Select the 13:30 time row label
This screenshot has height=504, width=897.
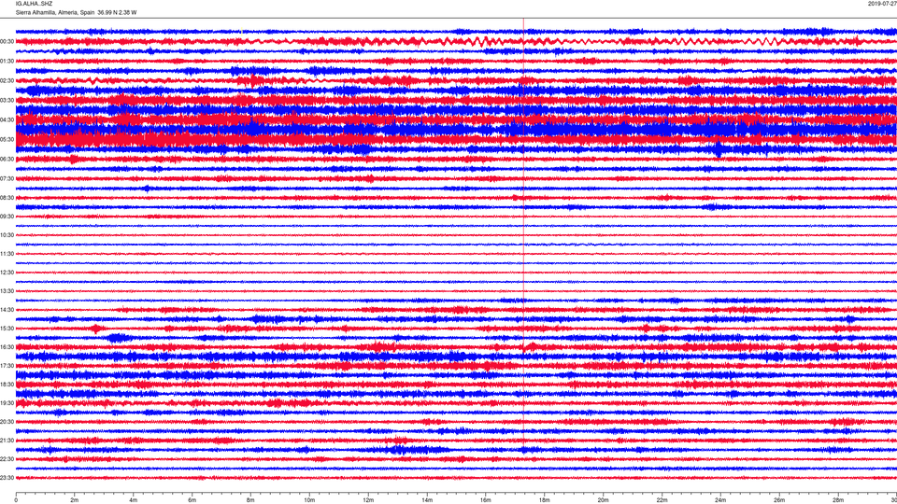(x=7, y=291)
